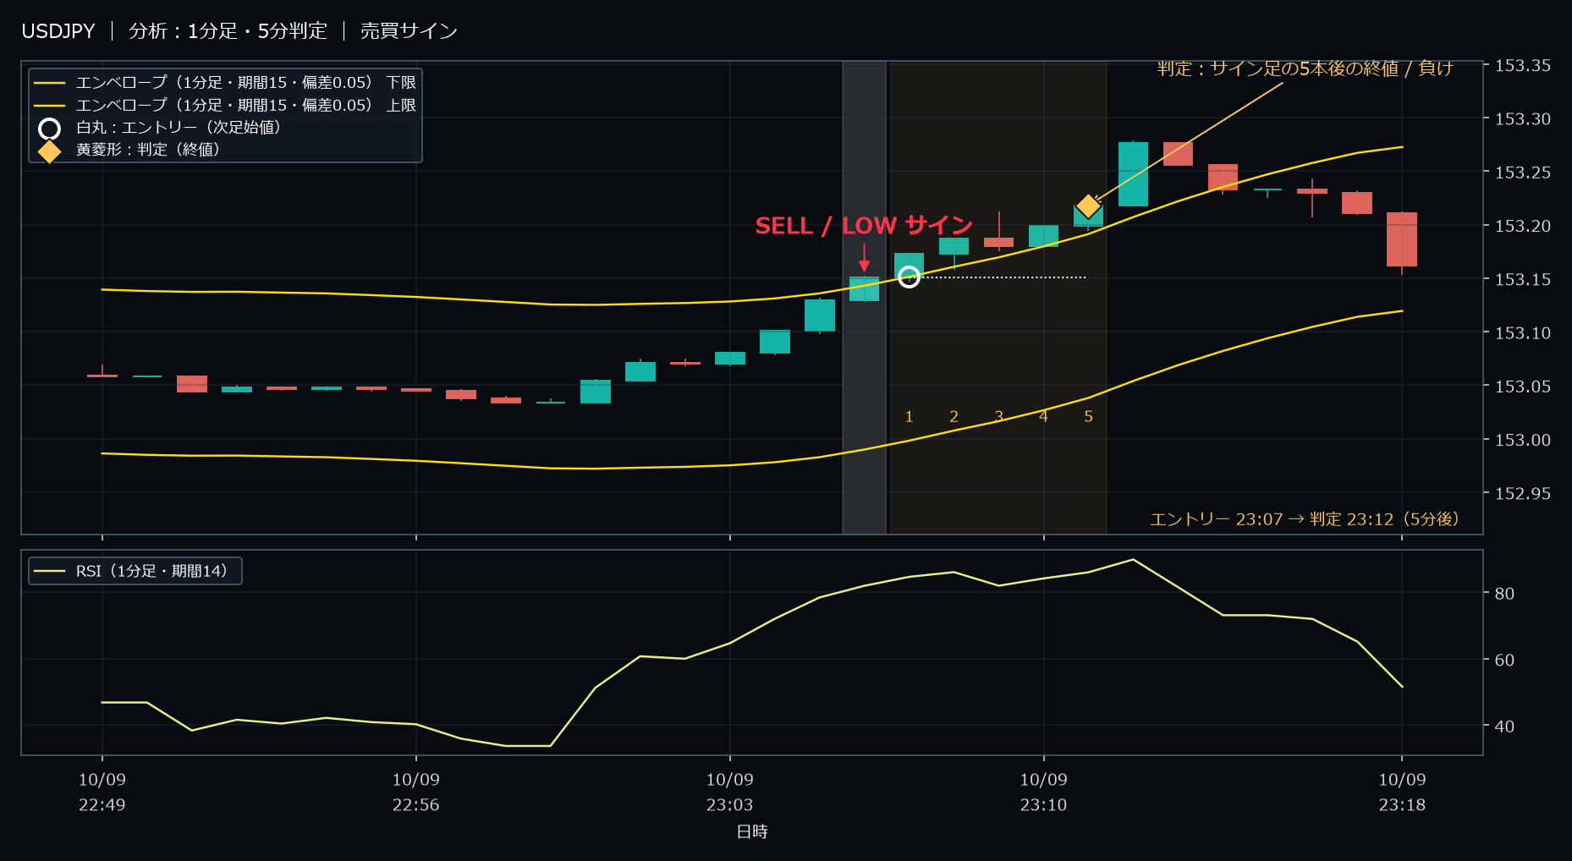This screenshot has width=1572, height=861.
Task: Click the 153.15 price axis label
Action: (1523, 280)
